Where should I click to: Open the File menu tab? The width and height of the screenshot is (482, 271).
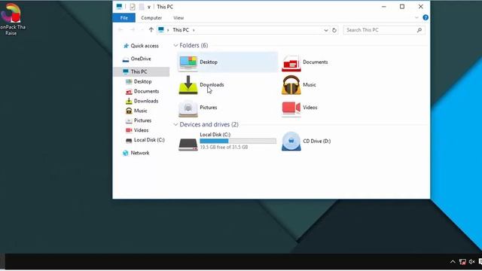tap(124, 18)
